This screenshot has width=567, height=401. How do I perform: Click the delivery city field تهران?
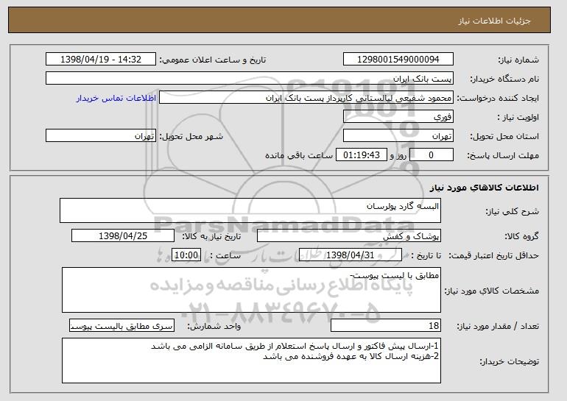(x=101, y=136)
